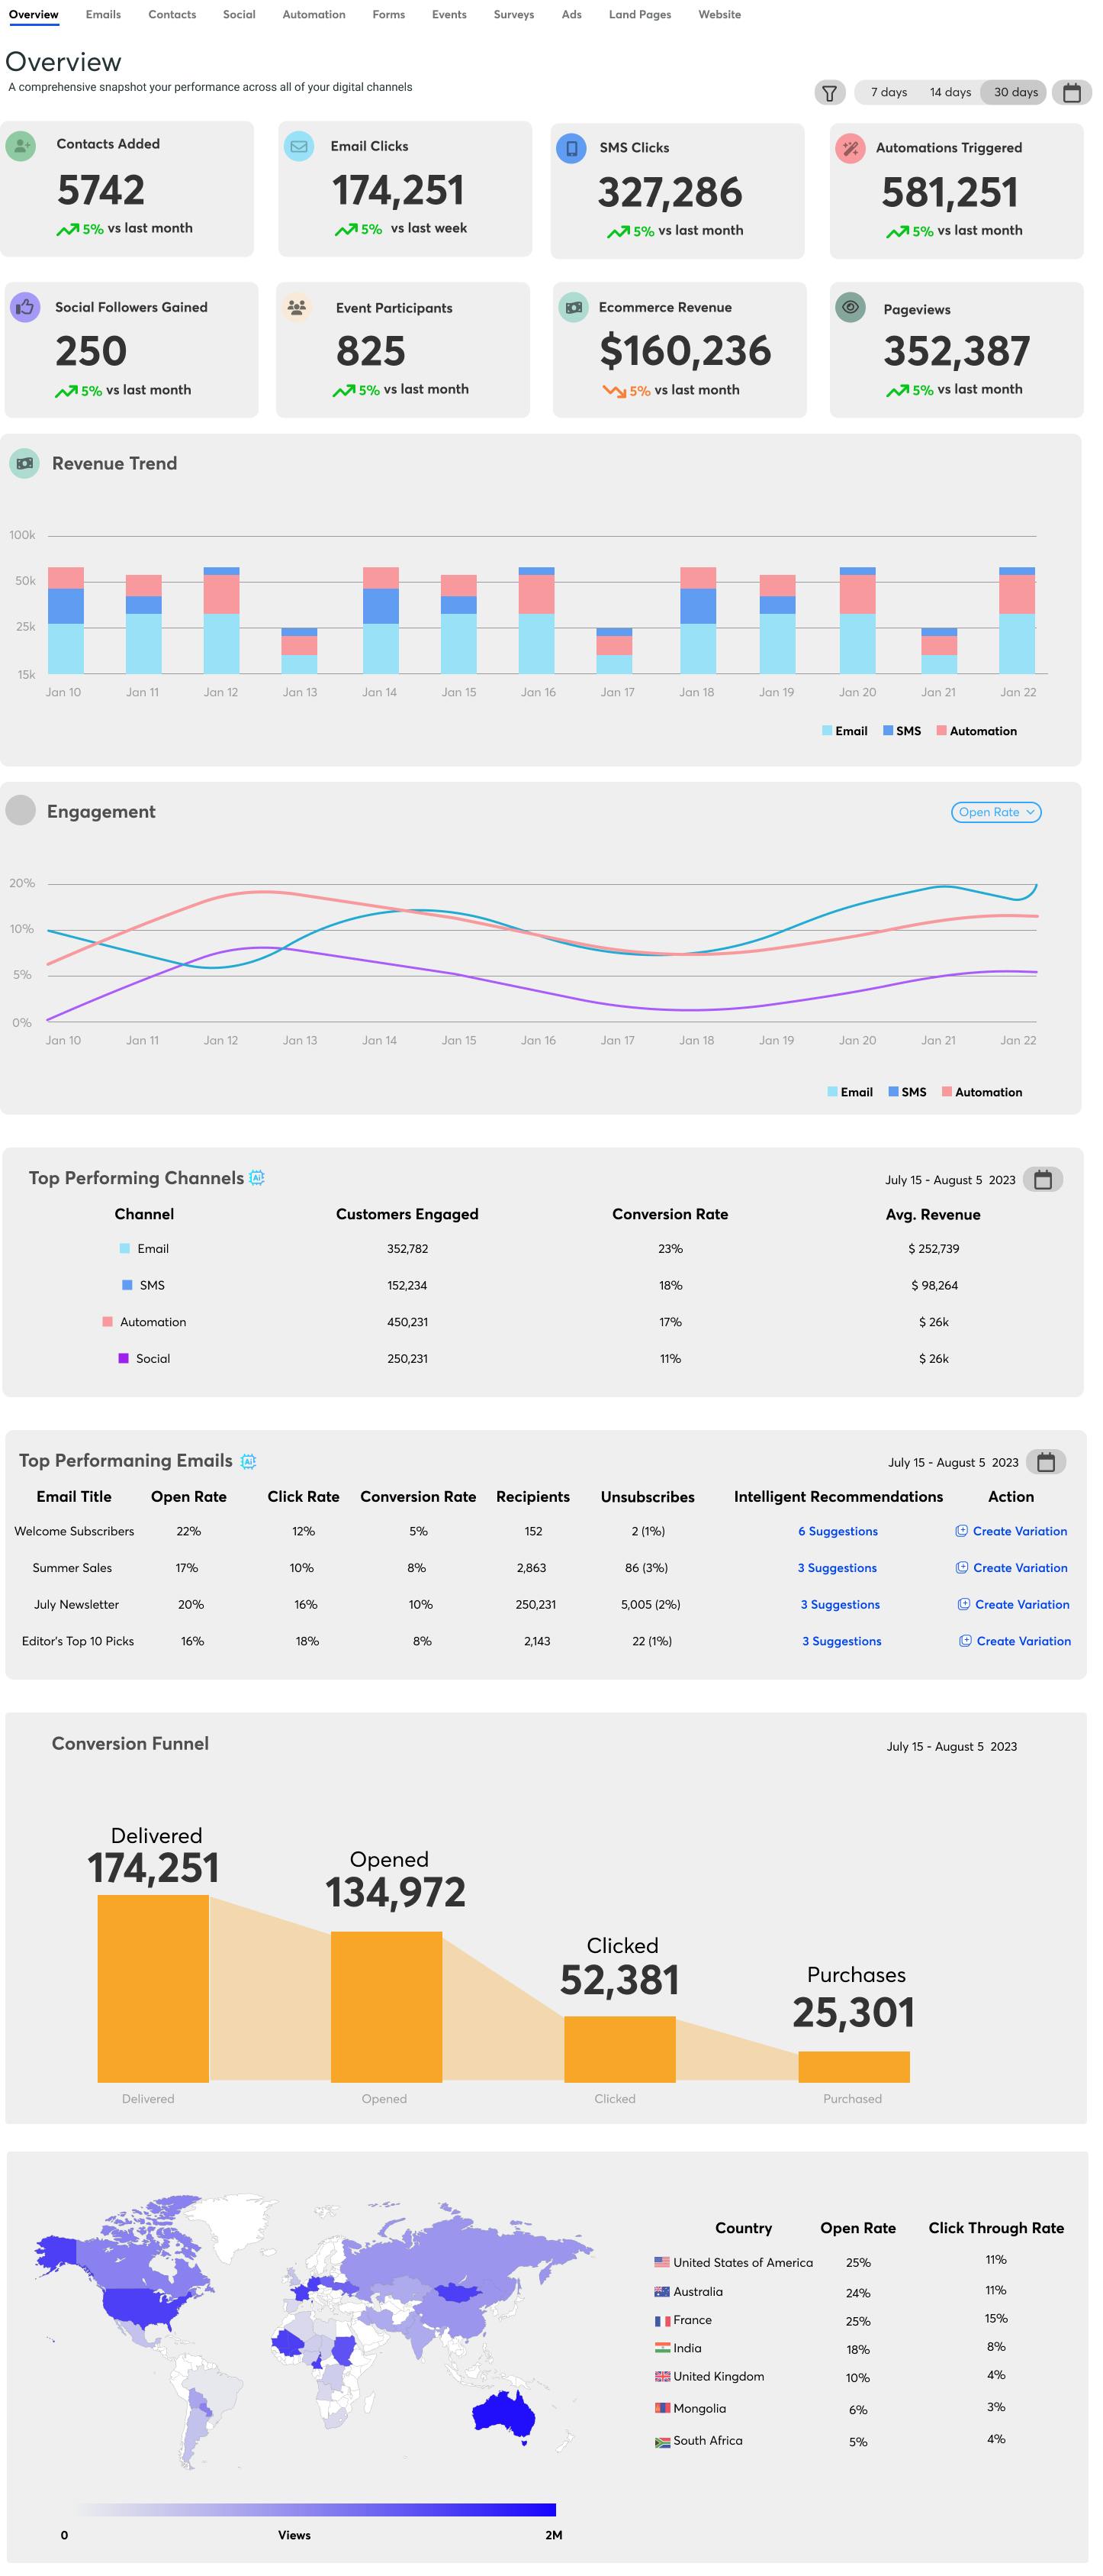Go to the Surveys tab

pyautogui.click(x=513, y=15)
